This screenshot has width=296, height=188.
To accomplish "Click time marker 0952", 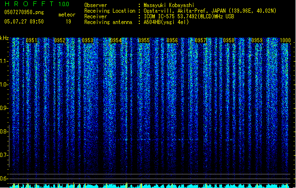I will [x=60, y=40].
